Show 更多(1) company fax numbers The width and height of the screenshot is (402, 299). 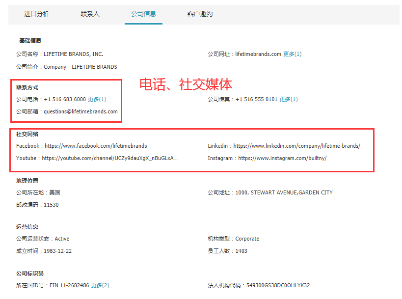tap(289, 99)
